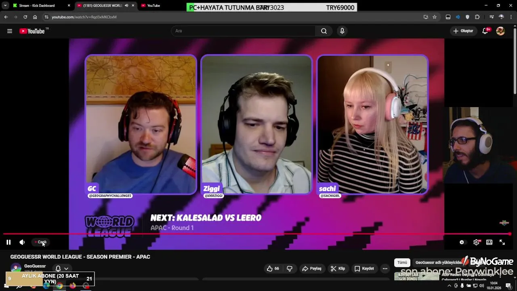Open the Chrome three-dot menu

[x=511, y=17]
